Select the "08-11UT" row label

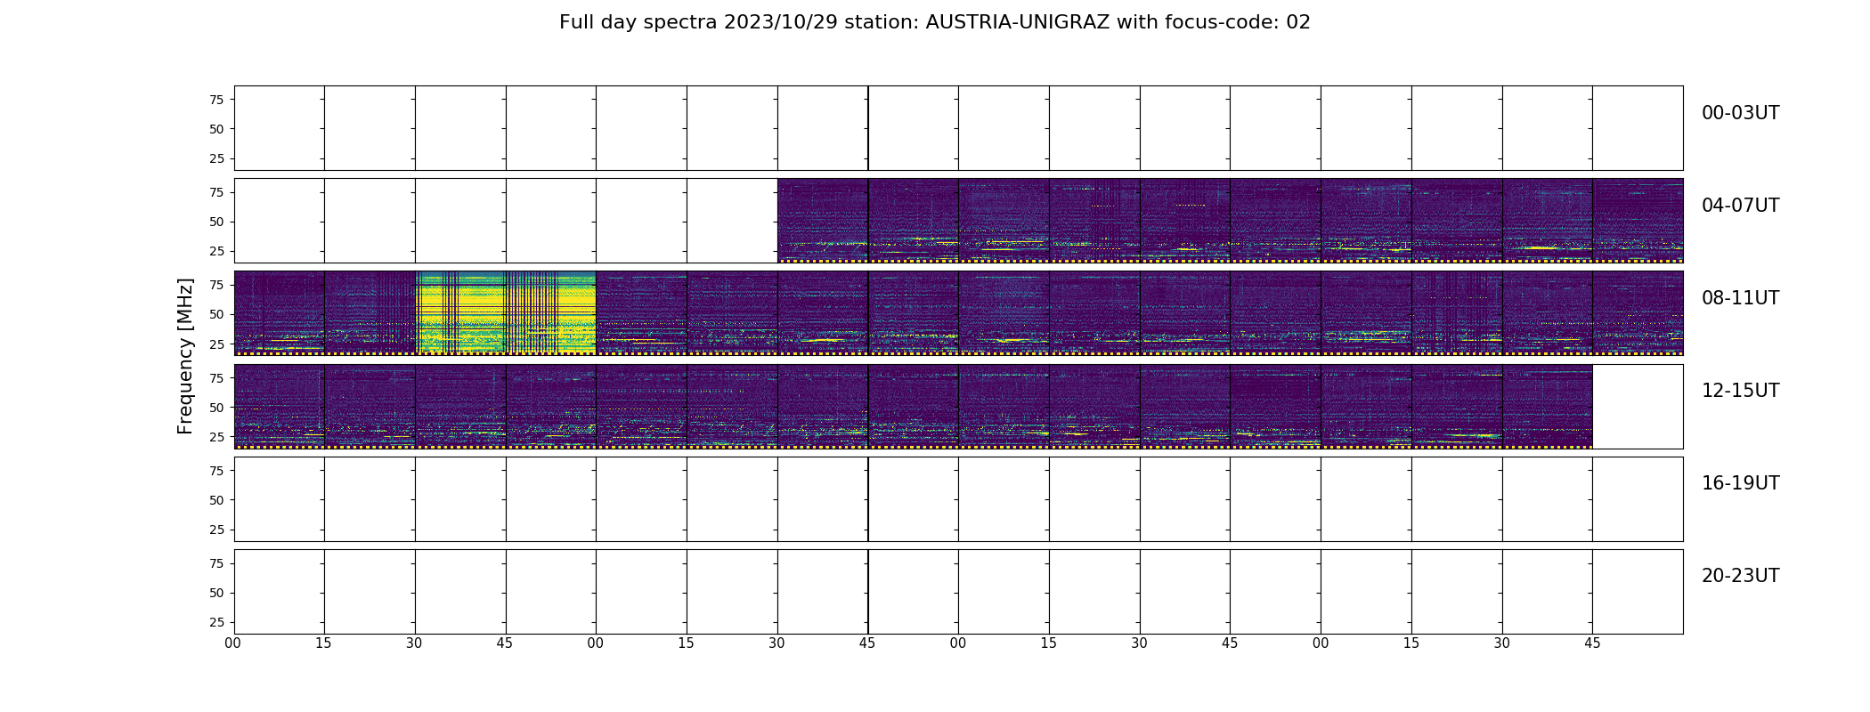pyautogui.click(x=1740, y=298)
